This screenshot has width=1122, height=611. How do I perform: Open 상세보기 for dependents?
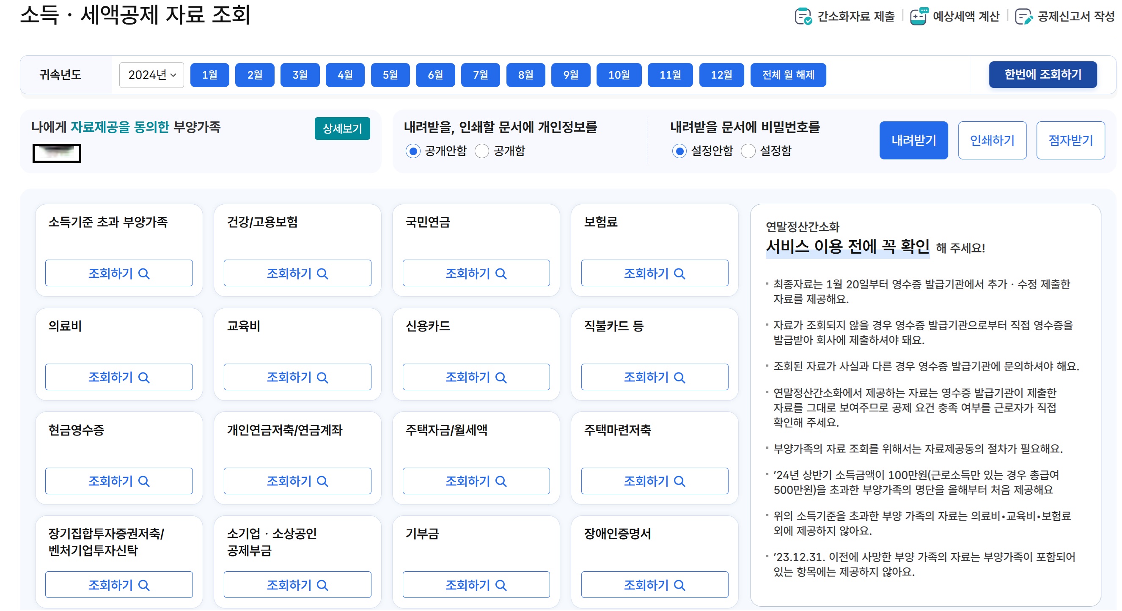[x=342, y=129]
